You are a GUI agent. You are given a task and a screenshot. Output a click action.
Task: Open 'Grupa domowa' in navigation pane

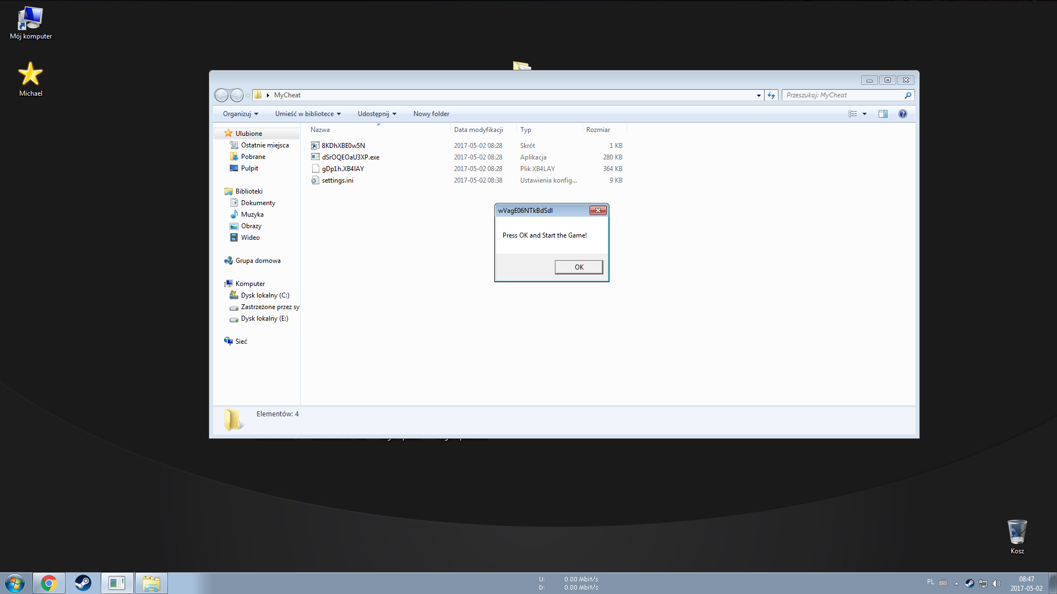pyautogui.click(x=258, y=261)
